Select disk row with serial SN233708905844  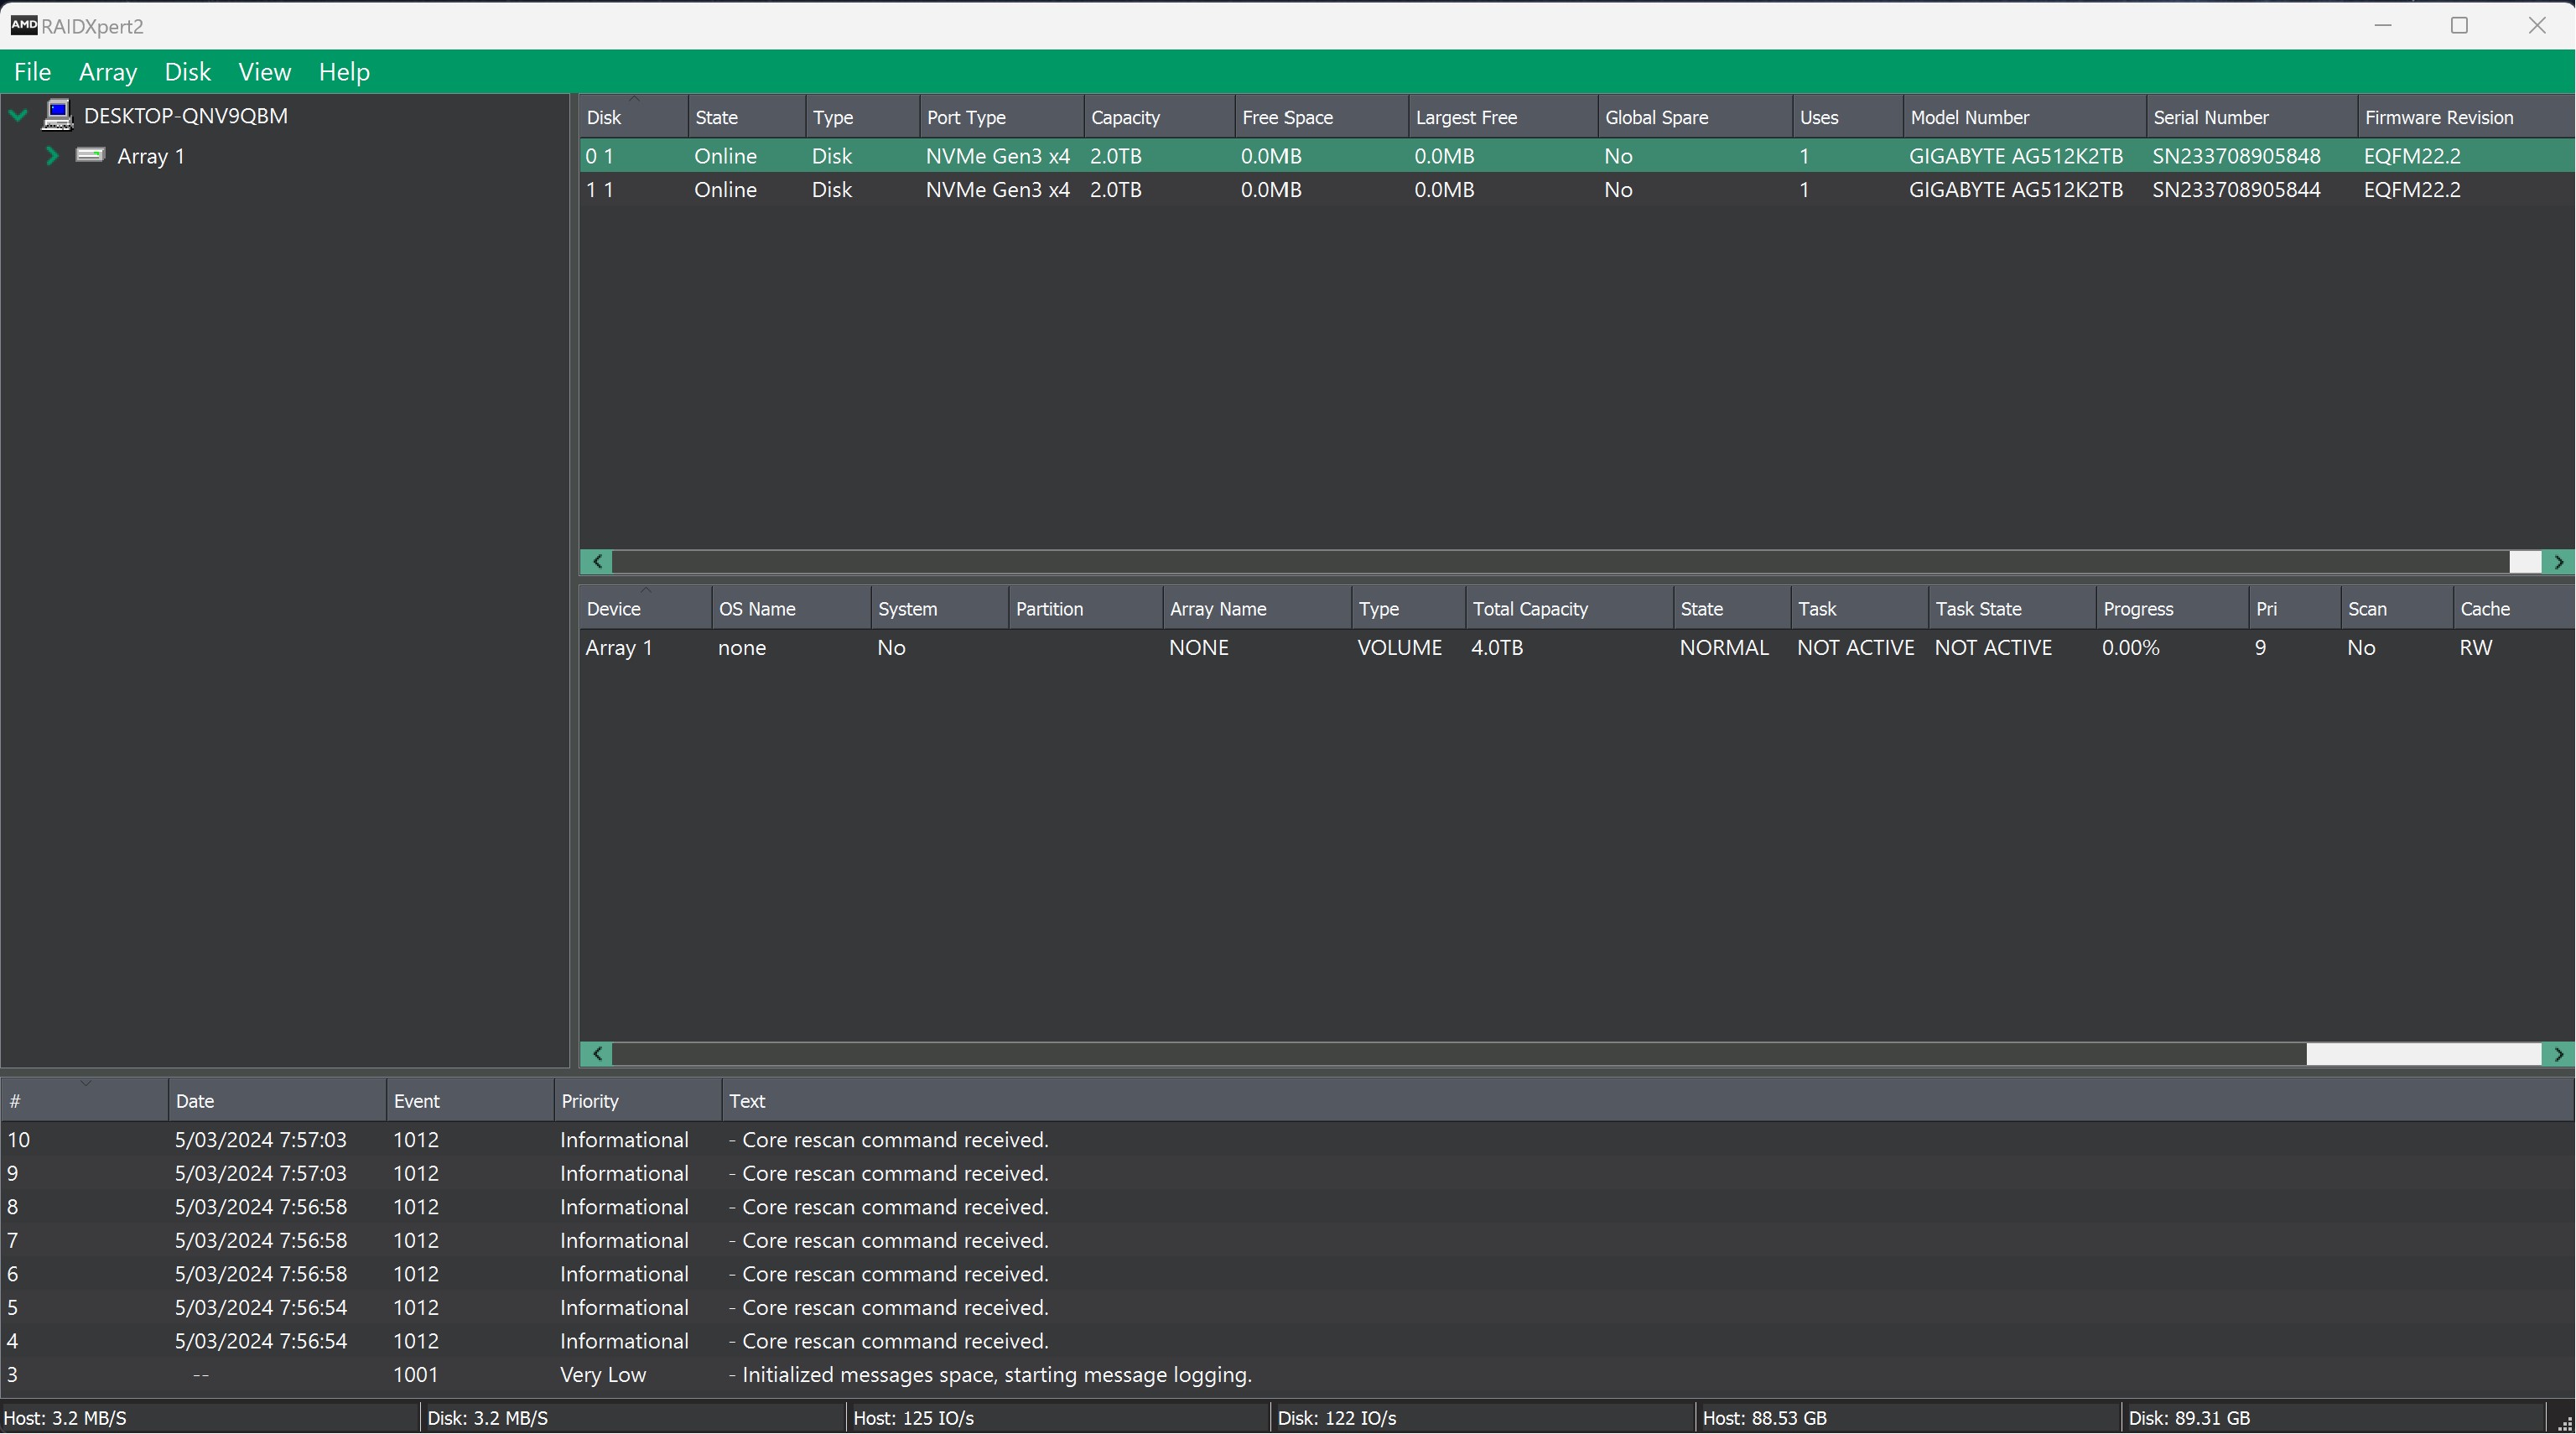click(x=2235, y=190)
